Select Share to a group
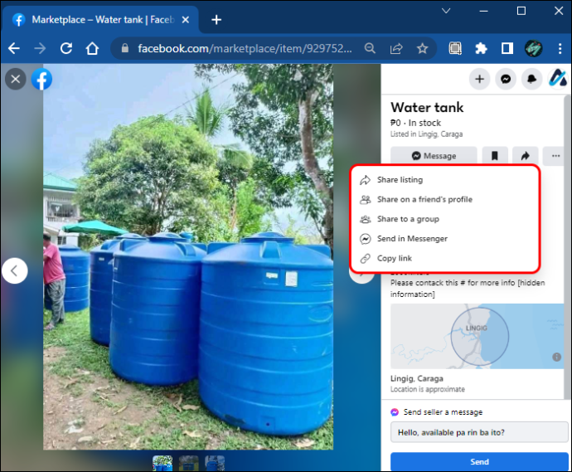The image size is (572, 472). pyautogui.click(x=408, y=220)
